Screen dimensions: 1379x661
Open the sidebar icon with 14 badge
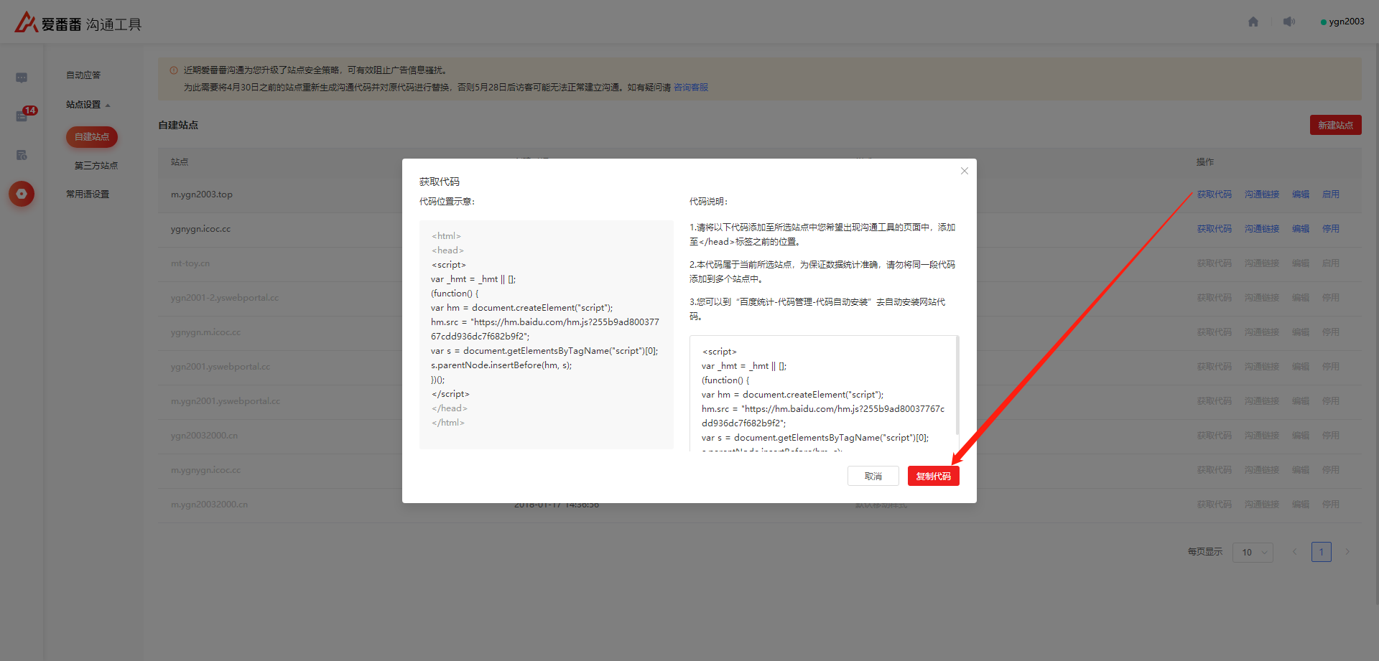22,116
